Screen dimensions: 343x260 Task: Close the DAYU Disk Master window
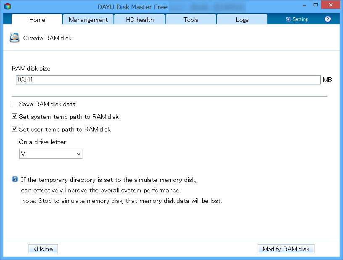[x=330, y=5]
